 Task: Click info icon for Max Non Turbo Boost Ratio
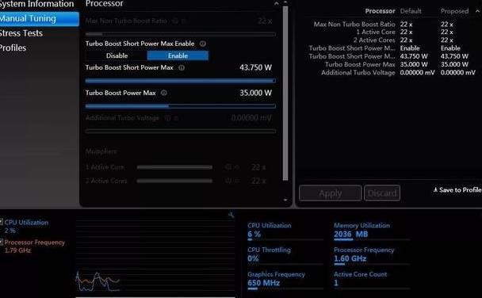click(175, 21)
